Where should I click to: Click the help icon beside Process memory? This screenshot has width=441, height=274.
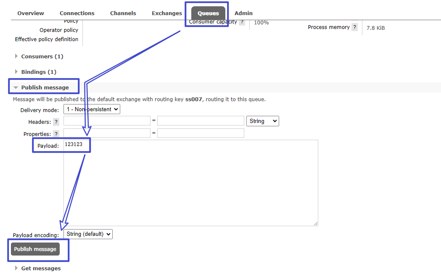(355, 27)
